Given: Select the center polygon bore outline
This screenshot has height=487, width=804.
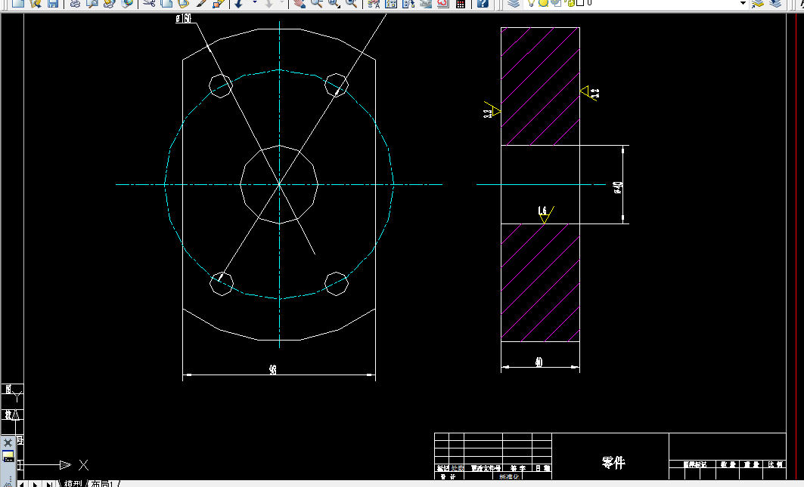Looking at the screenshot, I should tap(279, 184).
